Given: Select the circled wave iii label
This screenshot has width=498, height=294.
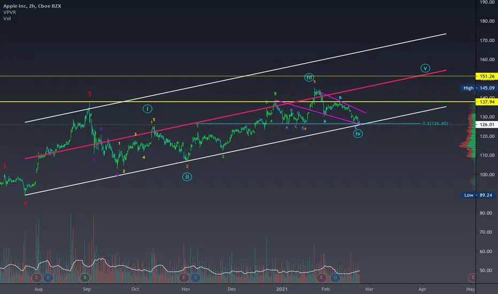Looking at the screenshot, I should point(309,77).
